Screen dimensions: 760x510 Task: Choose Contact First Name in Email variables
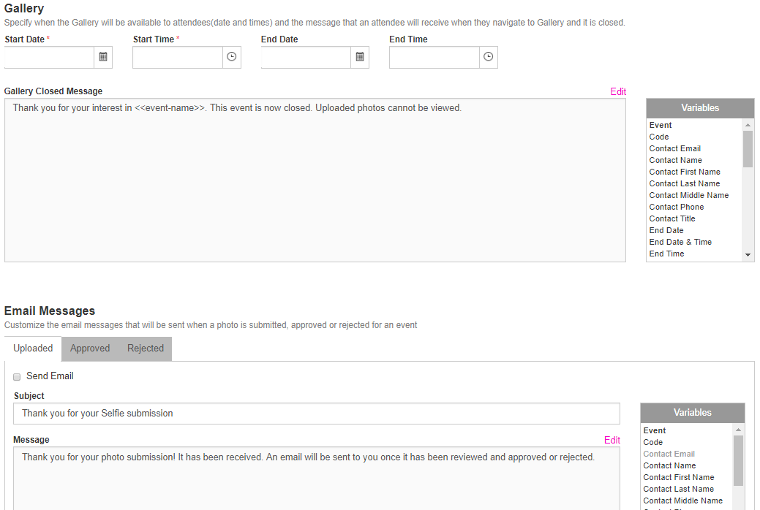pyautogui.click(x=679, y=477)
